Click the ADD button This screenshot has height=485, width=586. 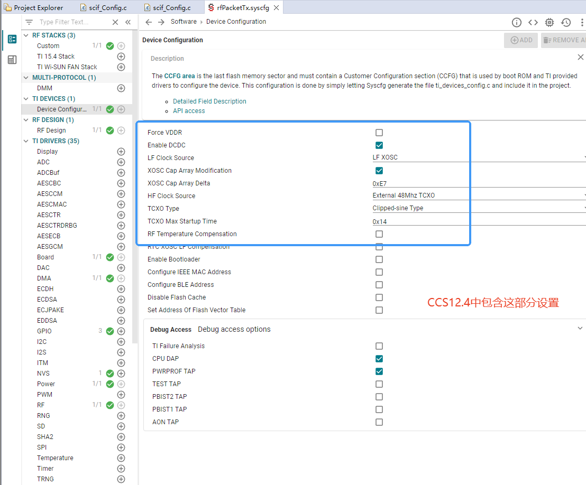[x=521, y=40]
